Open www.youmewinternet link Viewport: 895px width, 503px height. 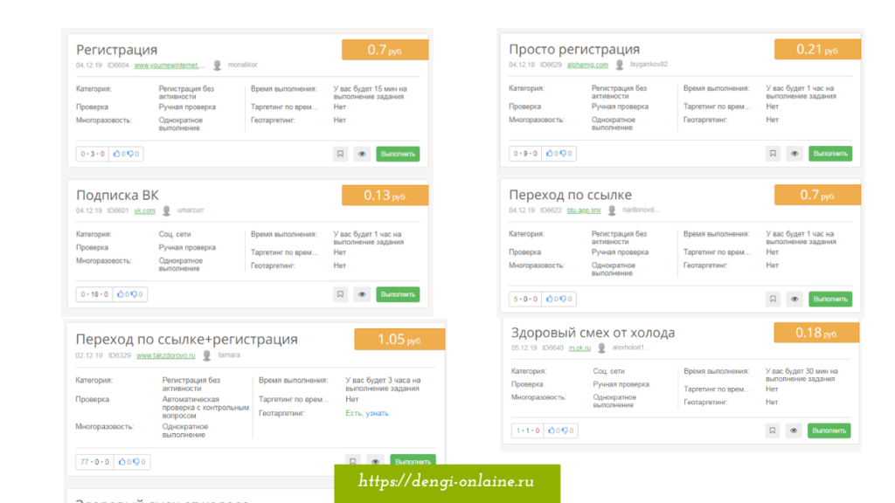coord(169,65)
